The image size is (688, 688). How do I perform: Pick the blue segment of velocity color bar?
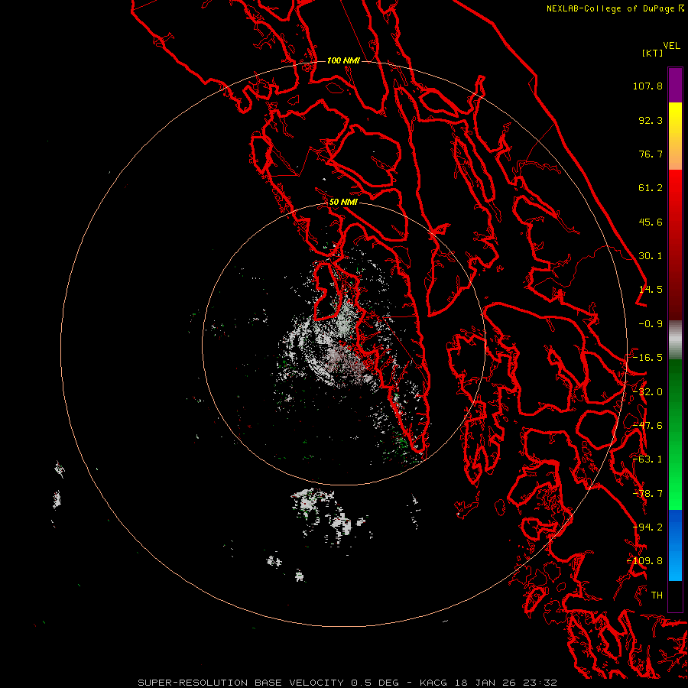675,545
